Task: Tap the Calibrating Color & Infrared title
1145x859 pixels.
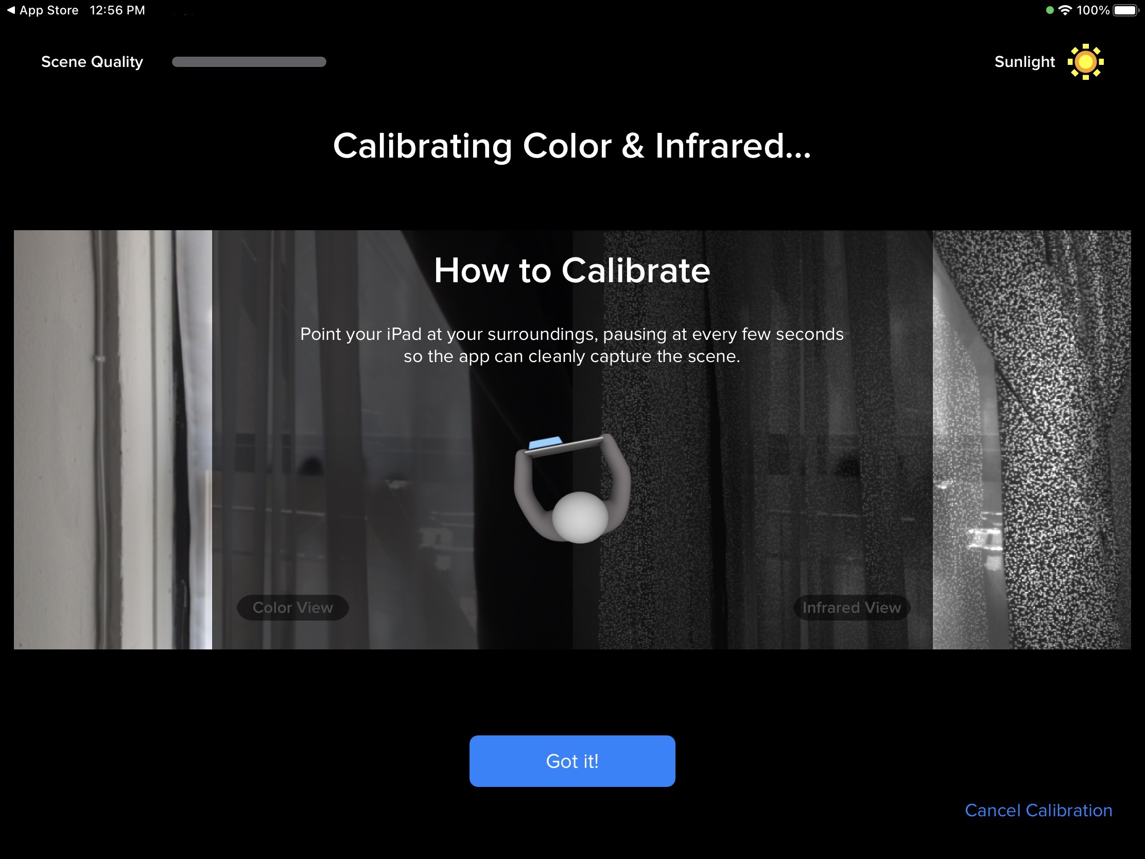Action: pyautogui.click(x=572, y=146)
